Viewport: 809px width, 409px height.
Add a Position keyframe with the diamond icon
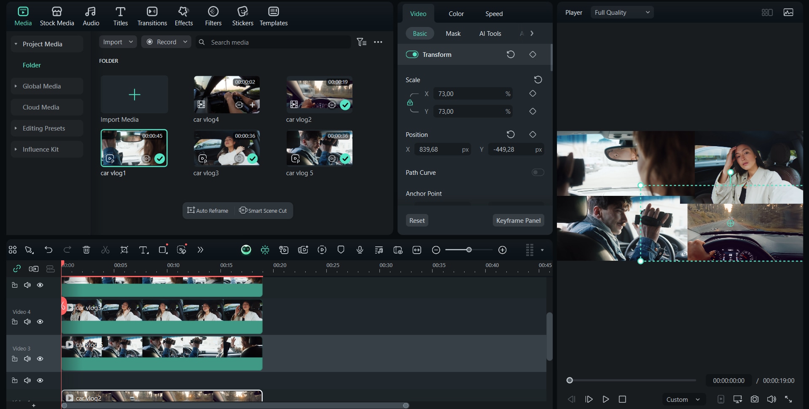click(x=532, y=134)
